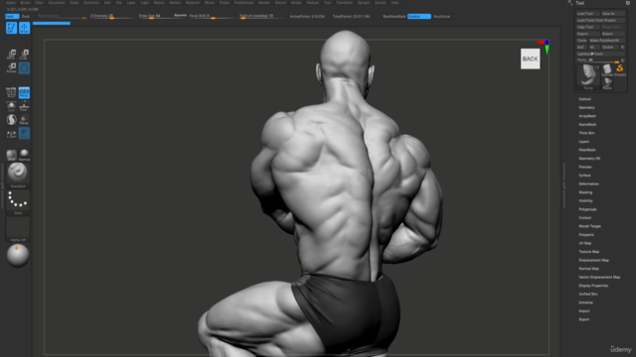Screen dimensions: 636x357
Task: Toggle Solo mode
Action: 11,106
